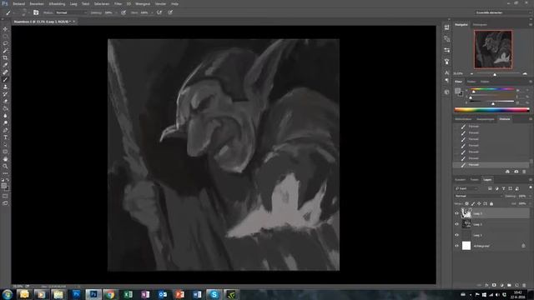Select the Pen tool

pyautogui.click(x=5, y=130)
